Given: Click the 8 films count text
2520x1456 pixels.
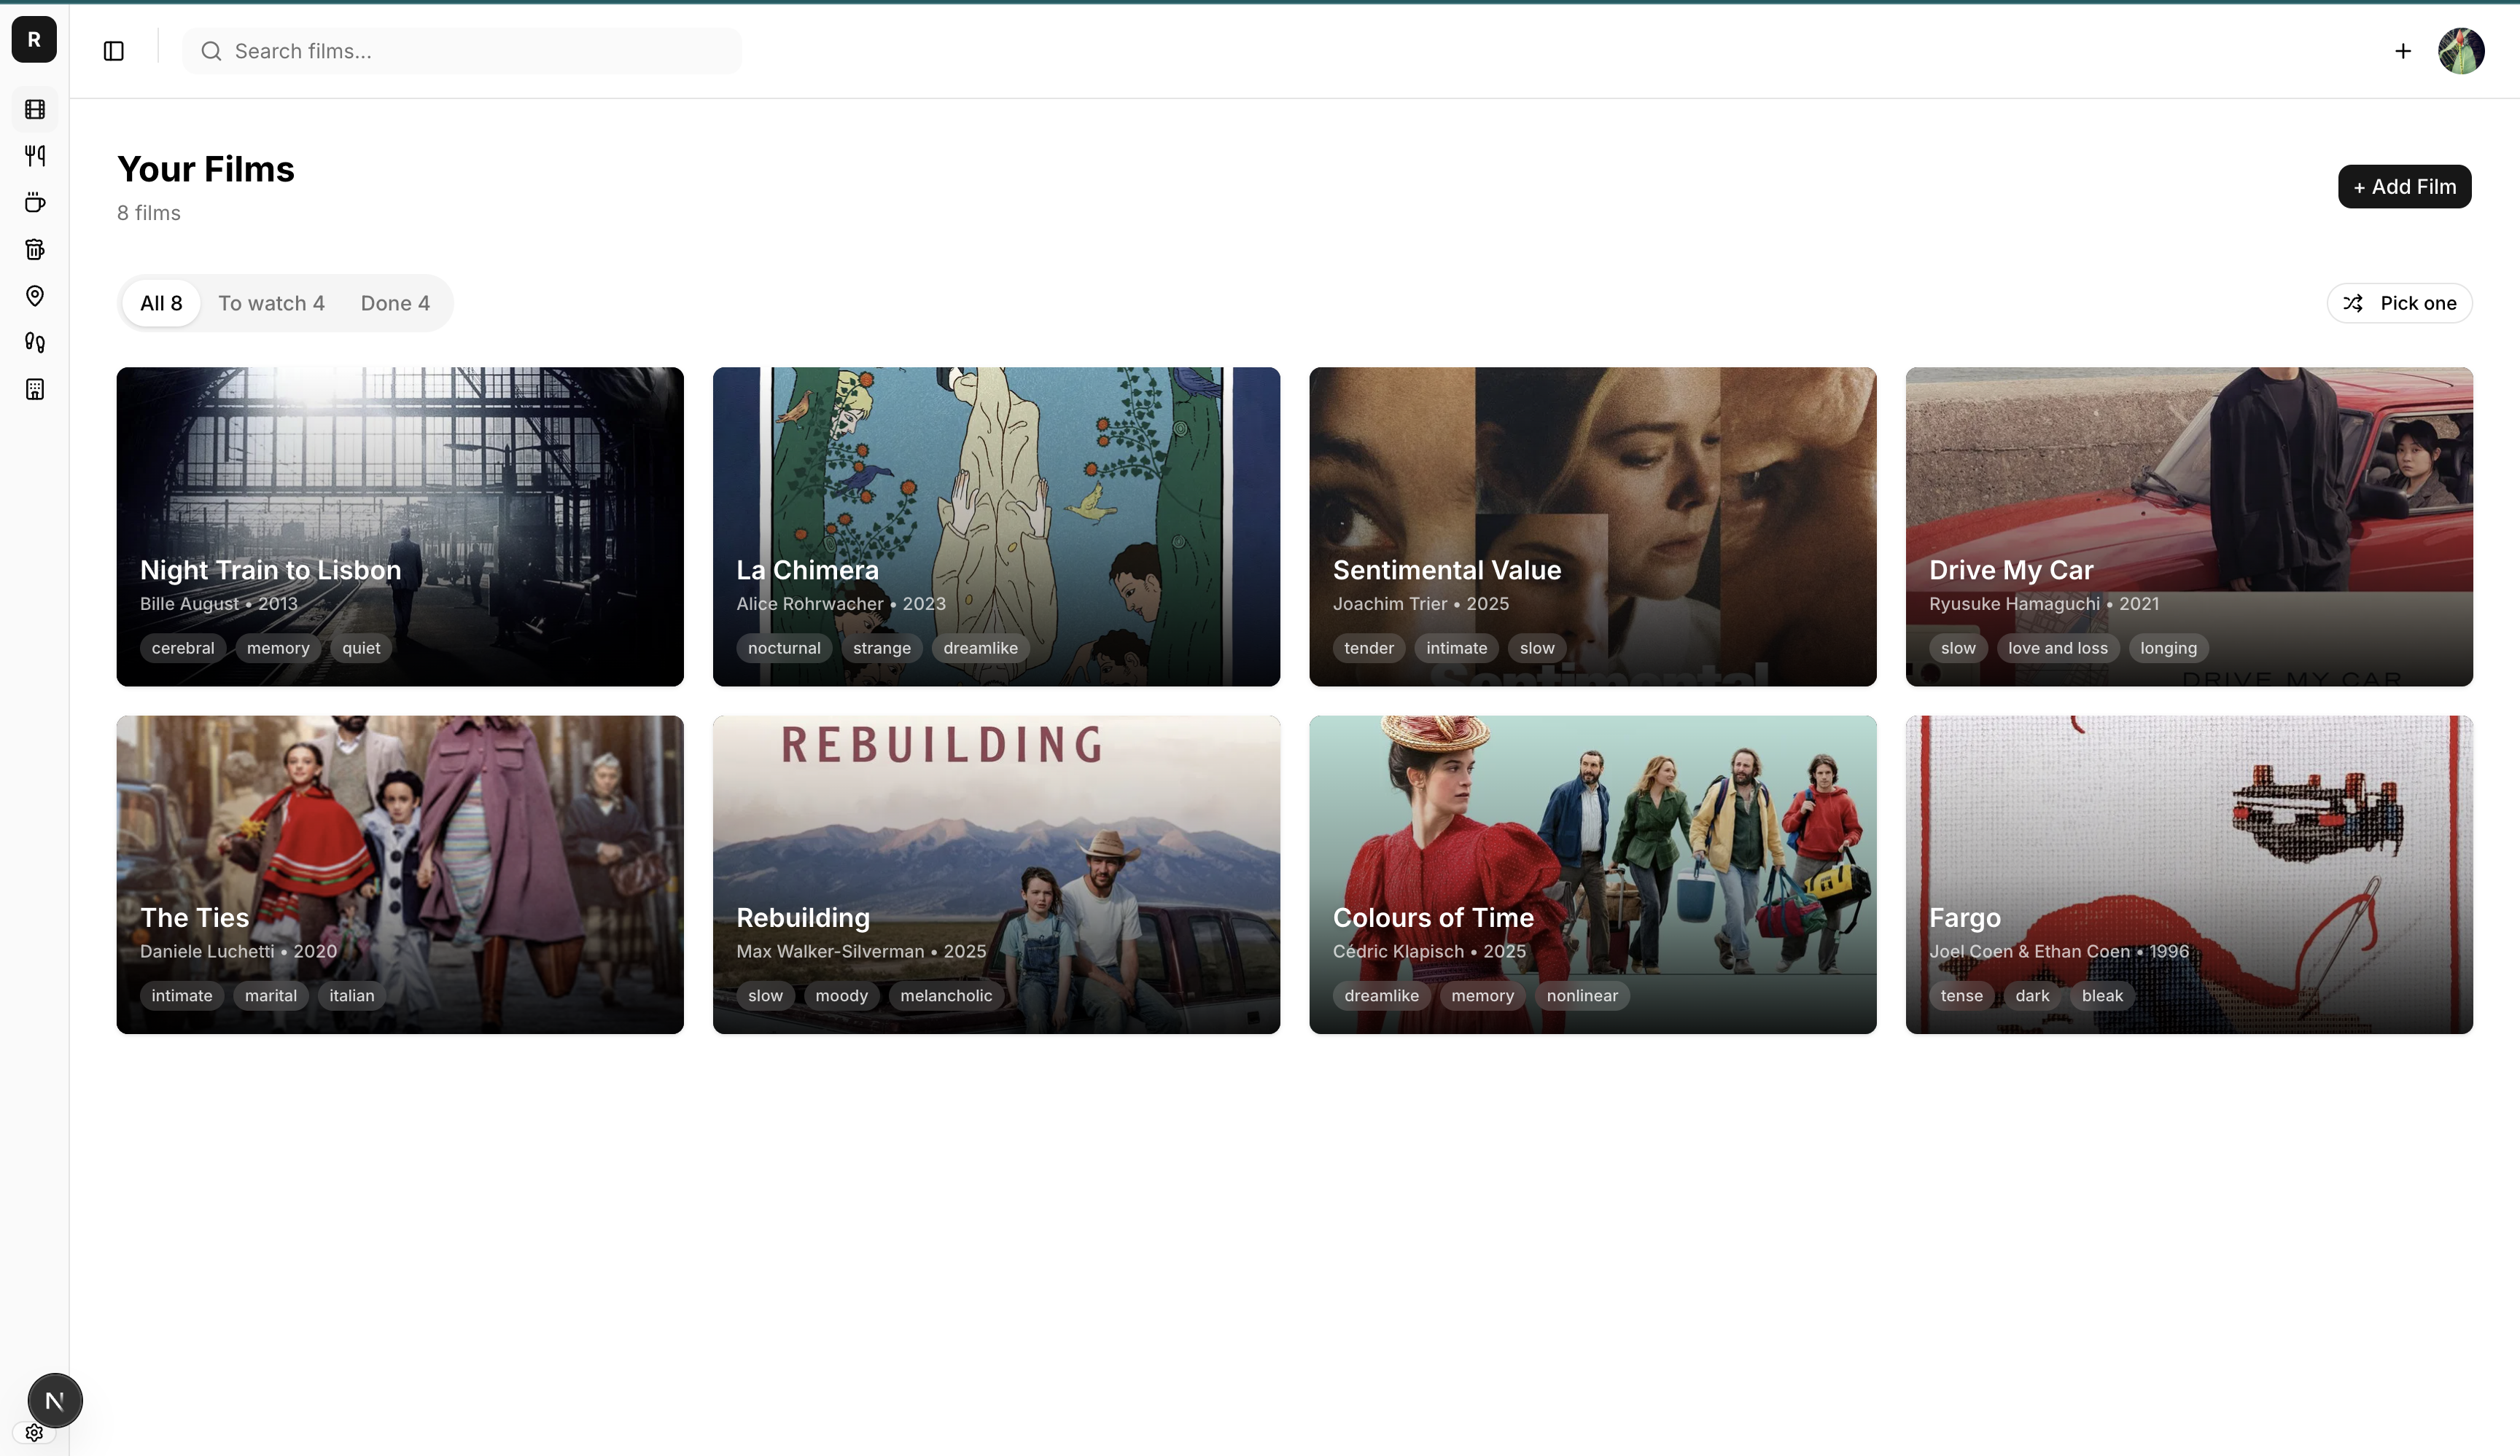Looking at the screenshot, I should [149, 213].
